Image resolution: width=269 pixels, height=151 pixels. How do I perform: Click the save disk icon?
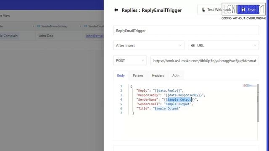(243, 10)
